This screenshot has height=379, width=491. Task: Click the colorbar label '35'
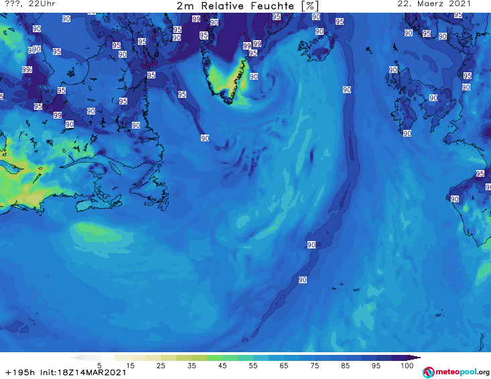pos(192,366)
